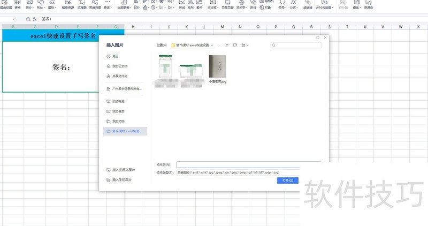Image resolution: width=428 pixels, height=226 pixels.
Task: Click the 超链接 (Hyperlink) ribbon icon
Action: click(308, 4)
